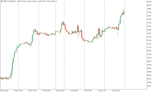
Task: Click the 27 Nov 05:00 time axis label
Action: (46, 91)
